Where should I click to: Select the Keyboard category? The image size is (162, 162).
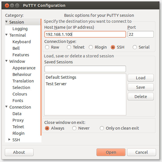coord(22,42)
